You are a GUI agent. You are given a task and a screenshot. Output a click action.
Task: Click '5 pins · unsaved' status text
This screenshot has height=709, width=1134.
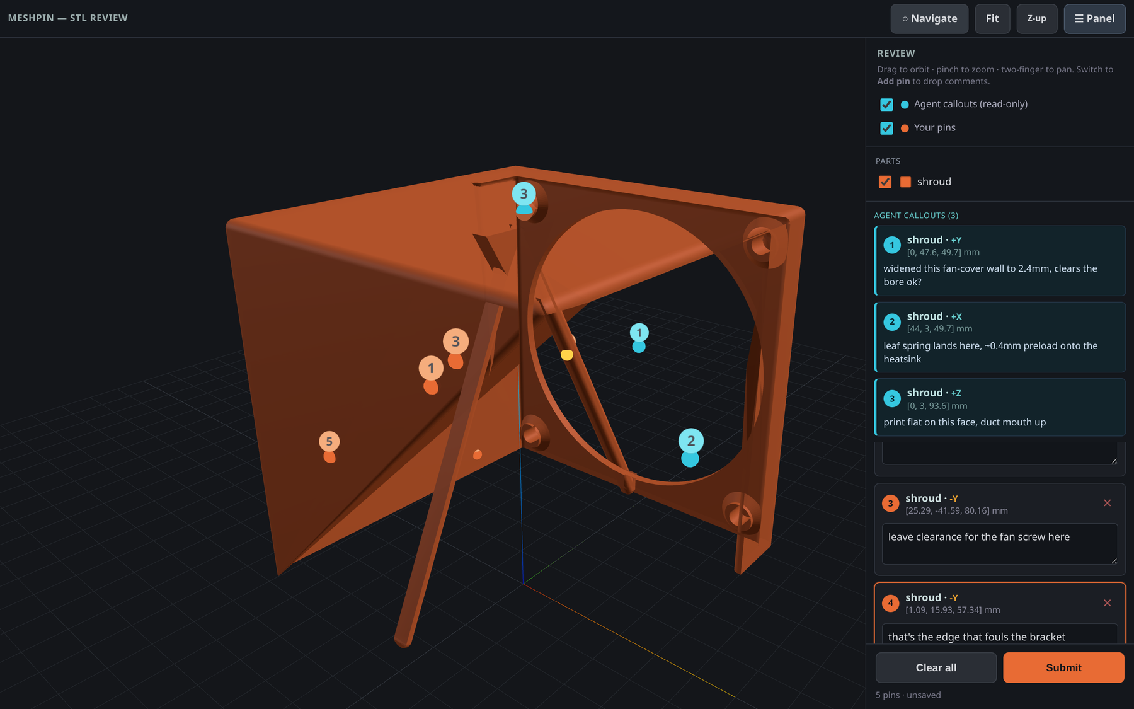pyautogui.click(x=908, y=695)
